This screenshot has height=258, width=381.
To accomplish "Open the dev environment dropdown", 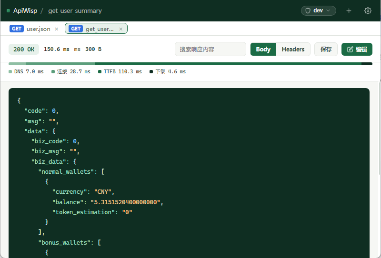I will [318, 10].
